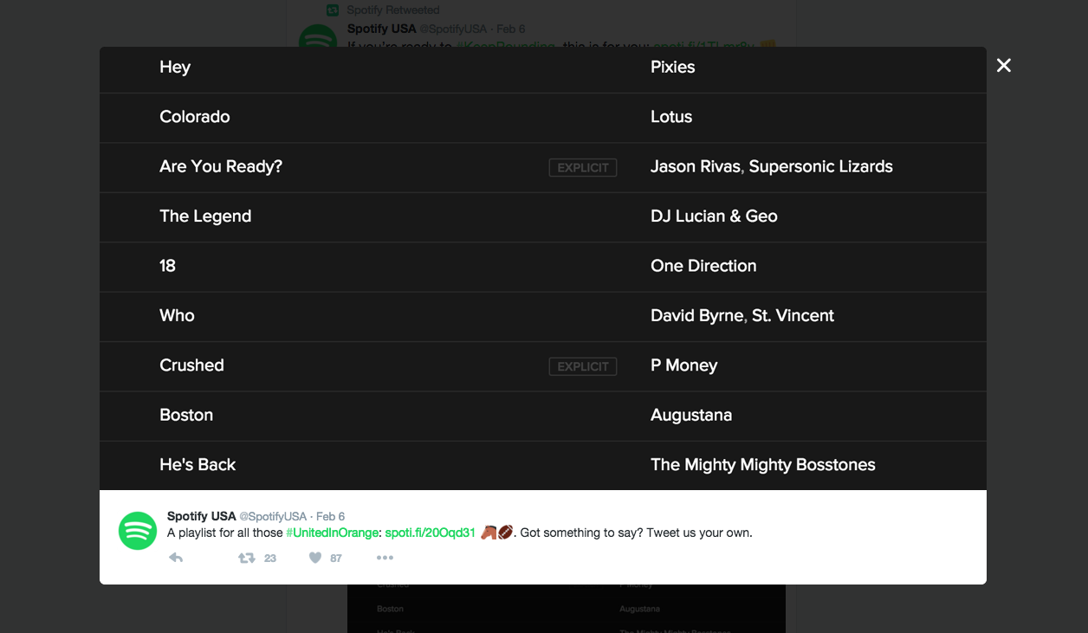The height and width of the screenshot is (633, 1088).
Task: Click the song title "18"
Action: click(168, 266)
